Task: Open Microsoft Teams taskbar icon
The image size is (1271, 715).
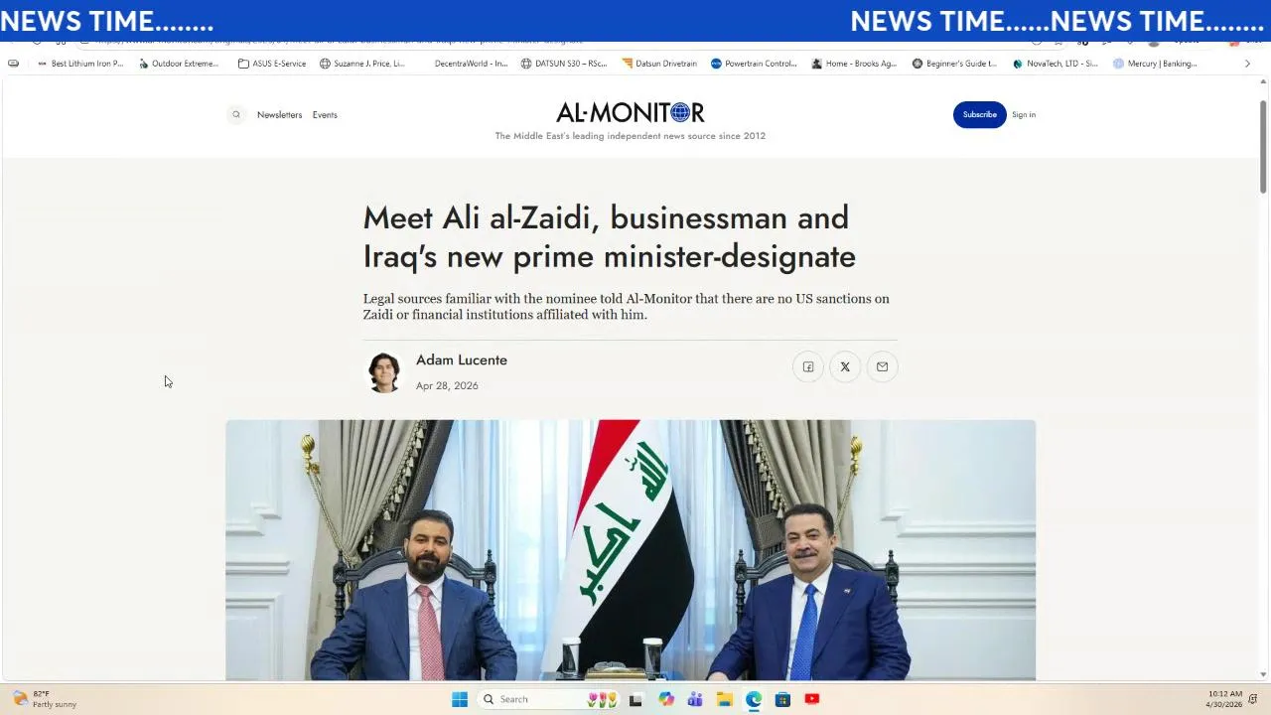Action: pos(695,699)
